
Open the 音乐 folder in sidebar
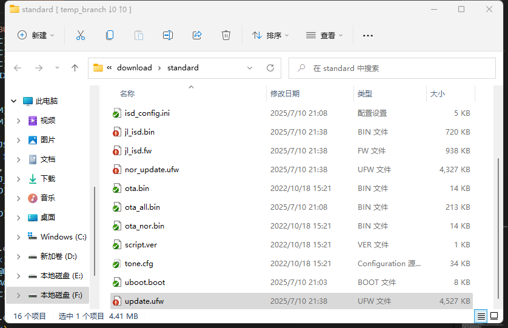pyautogui.click(x=42, y=198)
